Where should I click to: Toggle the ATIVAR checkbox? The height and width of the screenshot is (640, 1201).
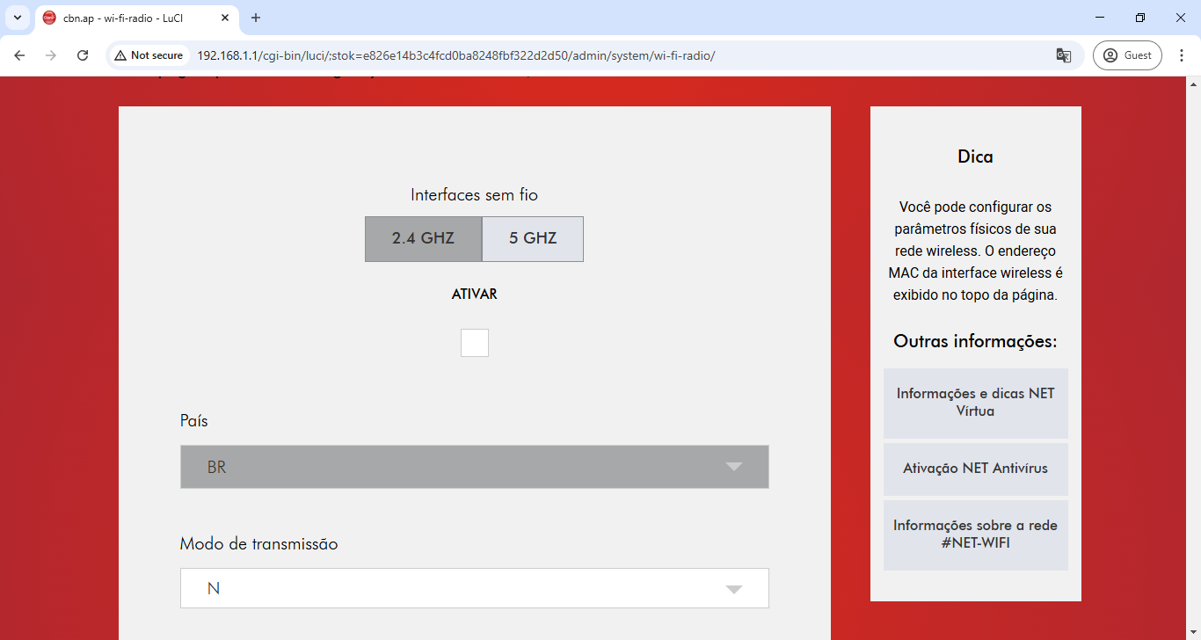475,343
